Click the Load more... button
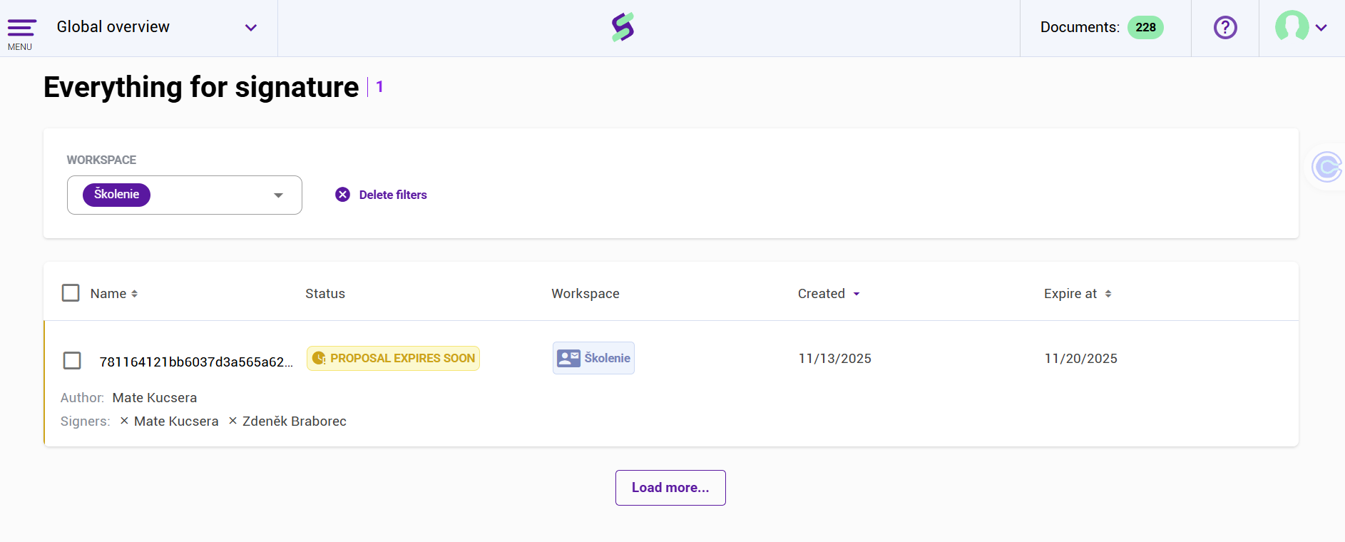The width and height of the screenshot is (1345, 542). pyautogui.click(x=670, y=488)
